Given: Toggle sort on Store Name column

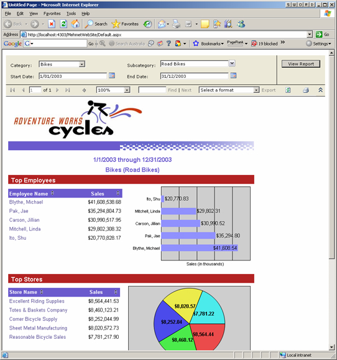Looking at the screenshot, I should (x=42, y=292).
